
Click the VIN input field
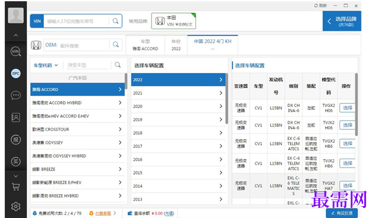click(x=76, y=21)
